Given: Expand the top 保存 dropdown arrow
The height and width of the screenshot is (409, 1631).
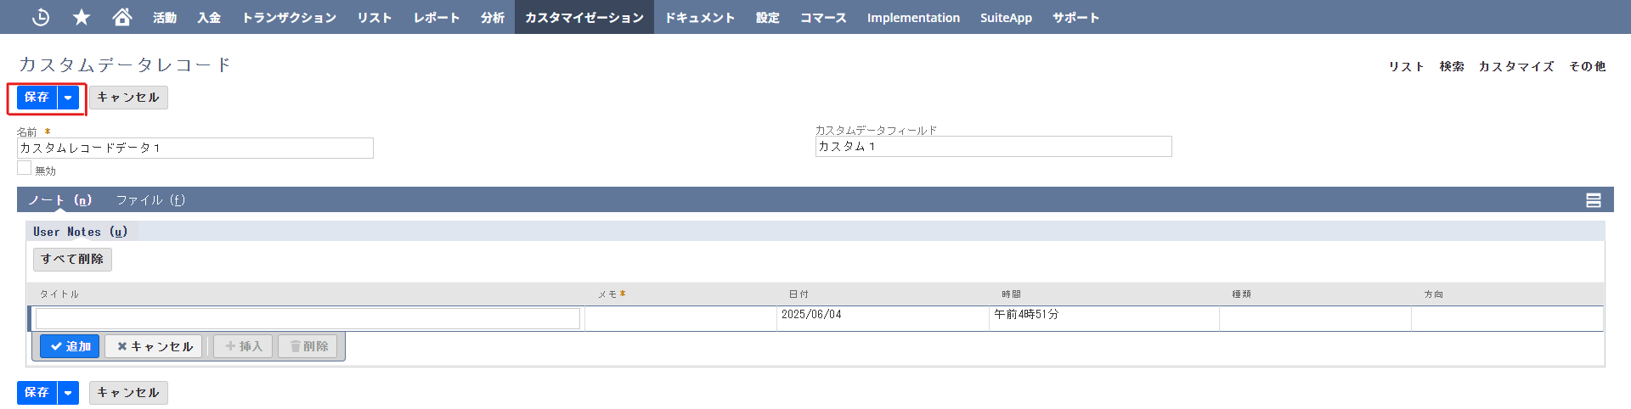Looking at the screenshot, I should (x=68, y=98).
